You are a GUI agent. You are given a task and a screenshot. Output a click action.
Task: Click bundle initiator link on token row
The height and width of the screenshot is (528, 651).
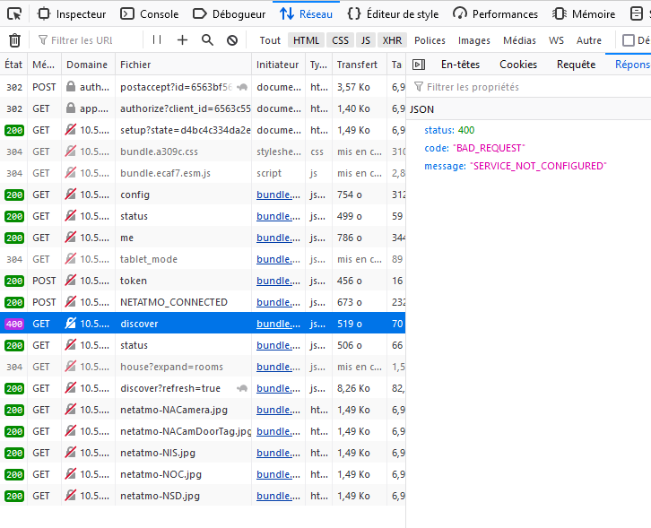click(279, 281)
